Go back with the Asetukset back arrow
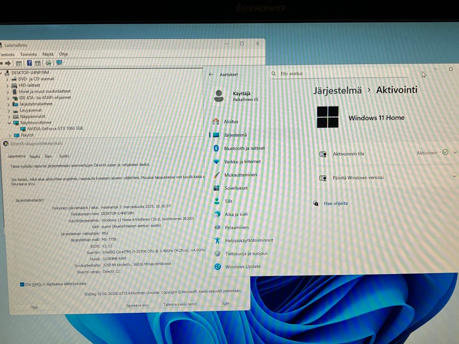This screenshot has height=344, width=459. click(211, 75)
